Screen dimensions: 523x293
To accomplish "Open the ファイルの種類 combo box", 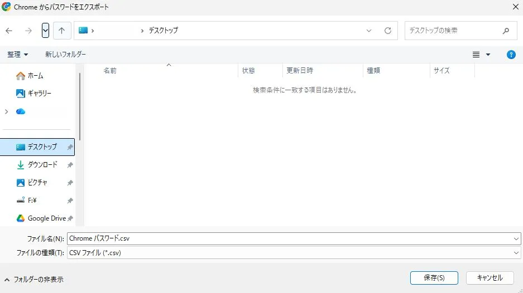I will (294, 253).
